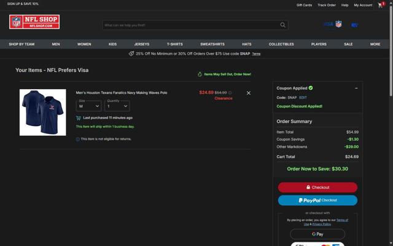Open the Quantity dropdown

point(117,106)
